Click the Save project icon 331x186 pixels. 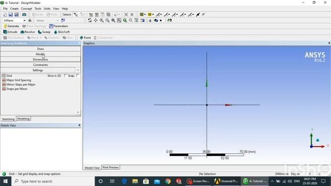coord(10,14)
